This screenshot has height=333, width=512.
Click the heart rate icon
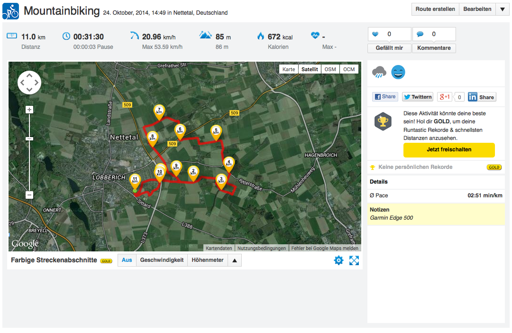click(315, 35)
